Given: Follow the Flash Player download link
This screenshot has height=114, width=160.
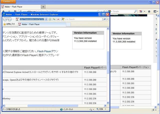Looking at the screenshot, I should click(x=48, y=51).
